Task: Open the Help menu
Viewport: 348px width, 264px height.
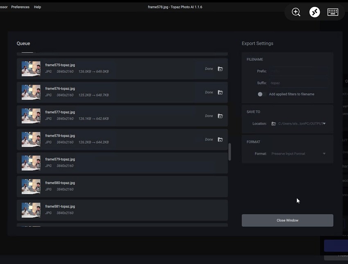Action: [x=37, y=7]
